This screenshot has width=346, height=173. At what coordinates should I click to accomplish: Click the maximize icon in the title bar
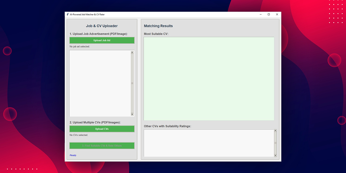[268, 14]
